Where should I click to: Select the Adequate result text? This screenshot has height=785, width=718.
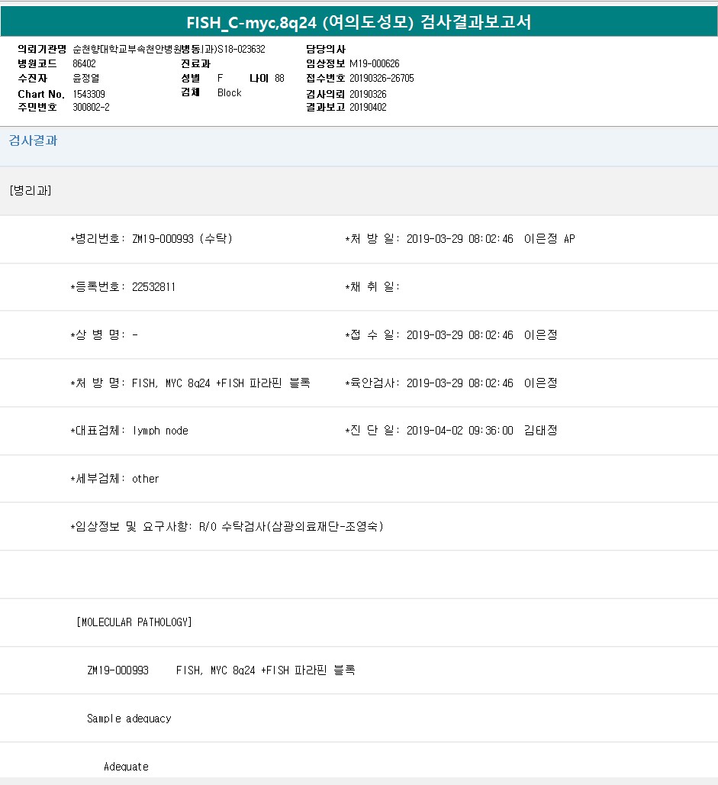[126, 767]
